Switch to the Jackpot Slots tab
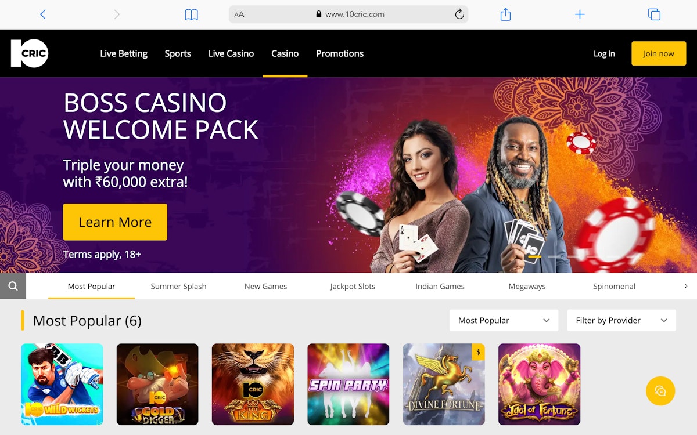697x435 pixels. pyautogui.click(x=353, y=286)
